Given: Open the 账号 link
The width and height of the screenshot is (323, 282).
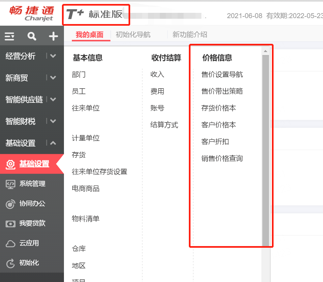Looking at the screenshot, I should 158,108.
